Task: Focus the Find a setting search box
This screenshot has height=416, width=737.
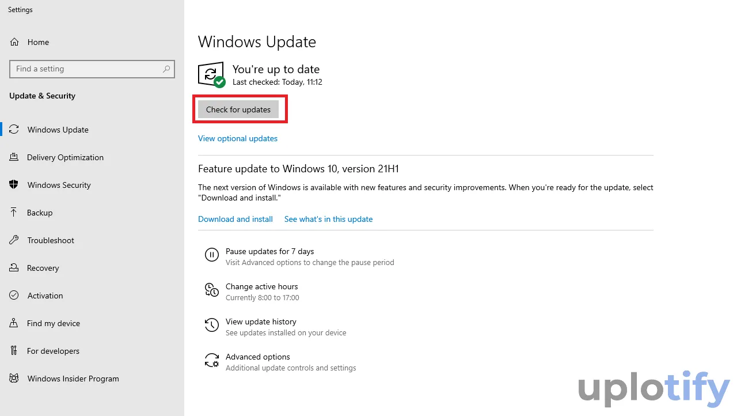Action: [92, 69]
